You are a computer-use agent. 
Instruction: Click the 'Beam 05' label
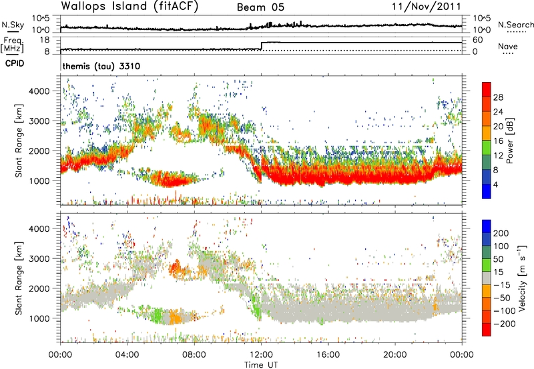tap(260, 7)
